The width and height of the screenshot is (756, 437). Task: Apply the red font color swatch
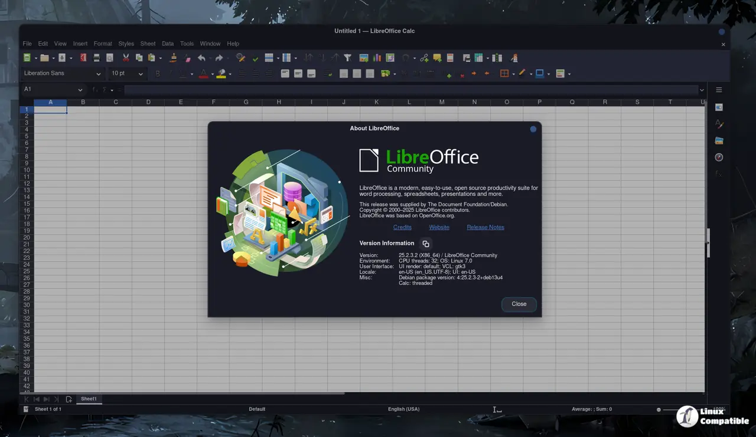(x=204, y=74)
